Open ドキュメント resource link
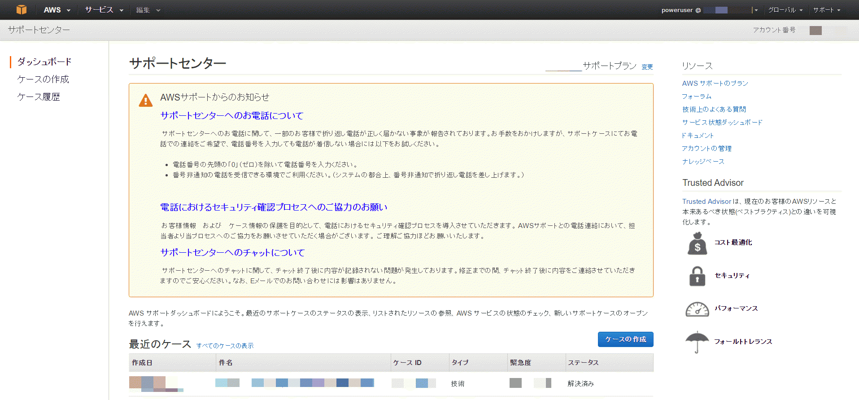This screenshot has height=400, width=859. coord(698,136)
